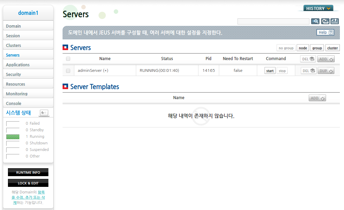344x210 pixels.
Task: Click the refresh icon beside search
Action: tap(325, 21)
